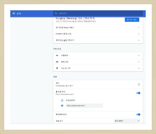Viewport: 156px width, 134px height.
Task: Click the https://www.naver.com/ URL field
Action: click(x=84, y=106)
